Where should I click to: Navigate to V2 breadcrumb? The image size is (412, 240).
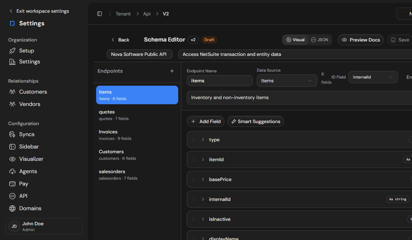point(166,14)
